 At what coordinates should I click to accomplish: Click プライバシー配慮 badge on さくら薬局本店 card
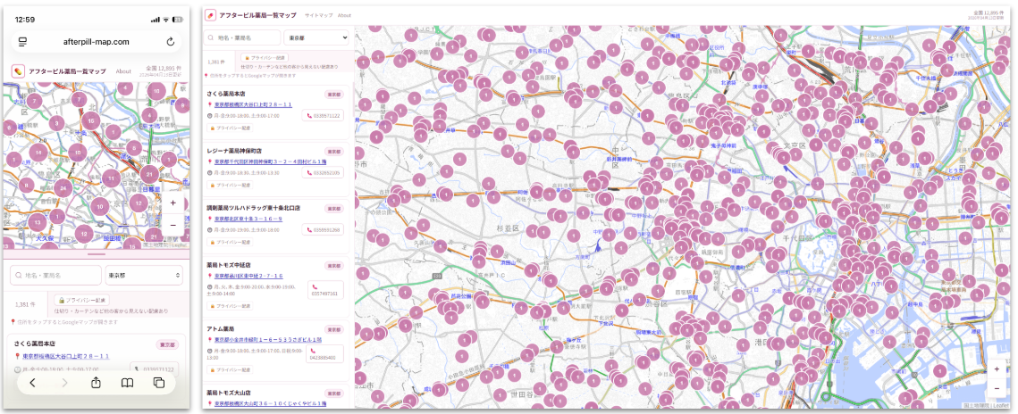[230, 128]
